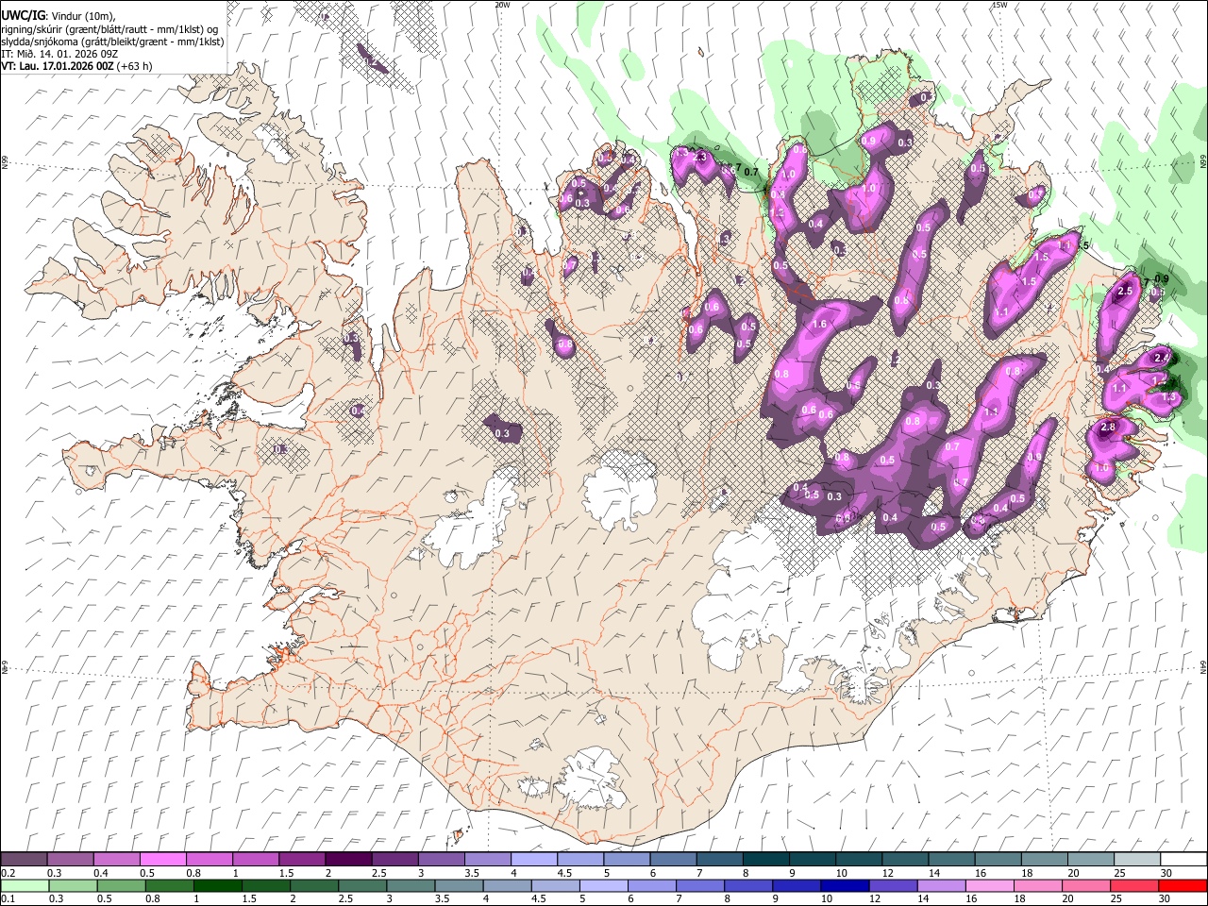Image resolution: width=1208 pixels, height=906 pixels.
Task: Click the pale green swatch between 0.1 and 0.3
Action: pyautogui.click(x=25, y=885)
